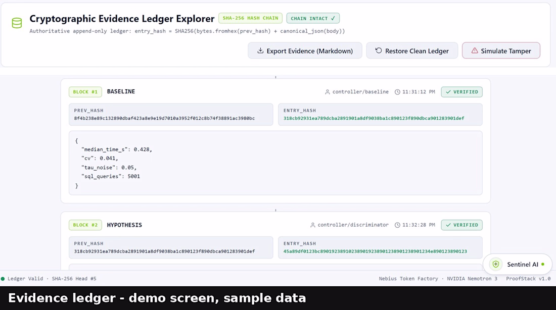Viewport: 556px width, 310px height.
Task: Click the controller/discriminator author text
Action: point(353,225)
